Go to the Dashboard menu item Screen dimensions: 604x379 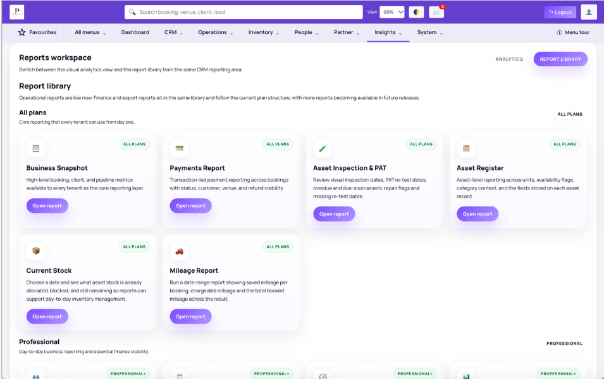click(x=135, y=32)
